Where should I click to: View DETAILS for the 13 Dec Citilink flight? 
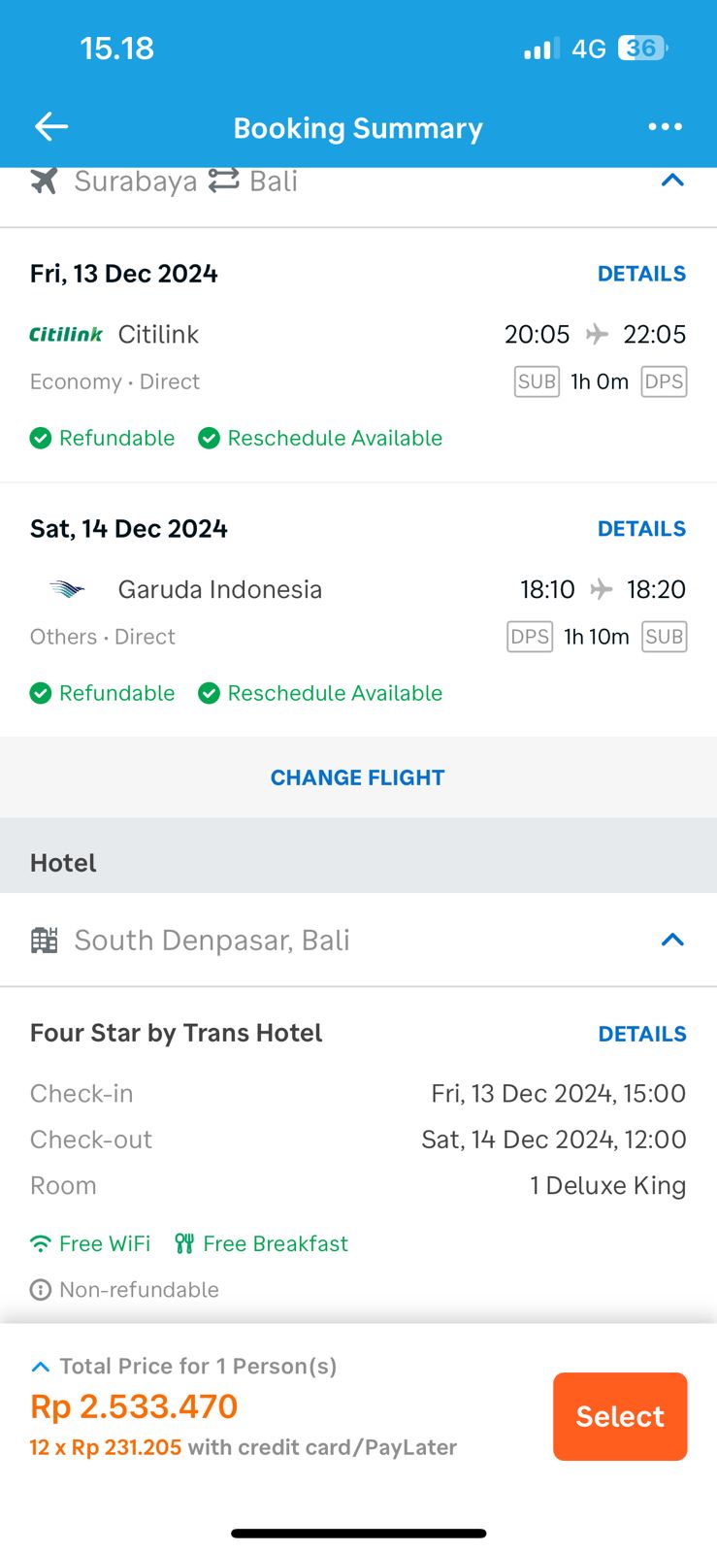[x=641, y=274]
